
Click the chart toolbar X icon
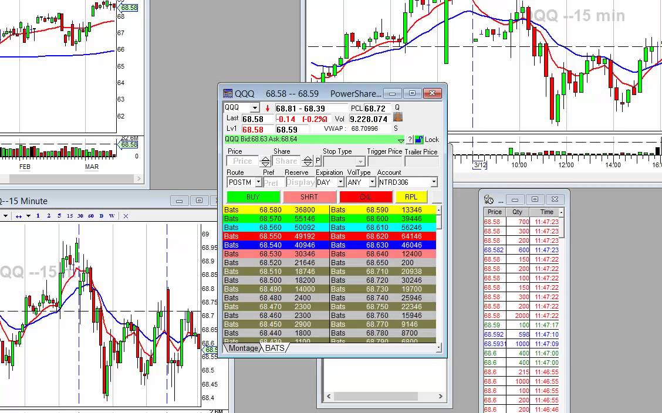point(126,216)
